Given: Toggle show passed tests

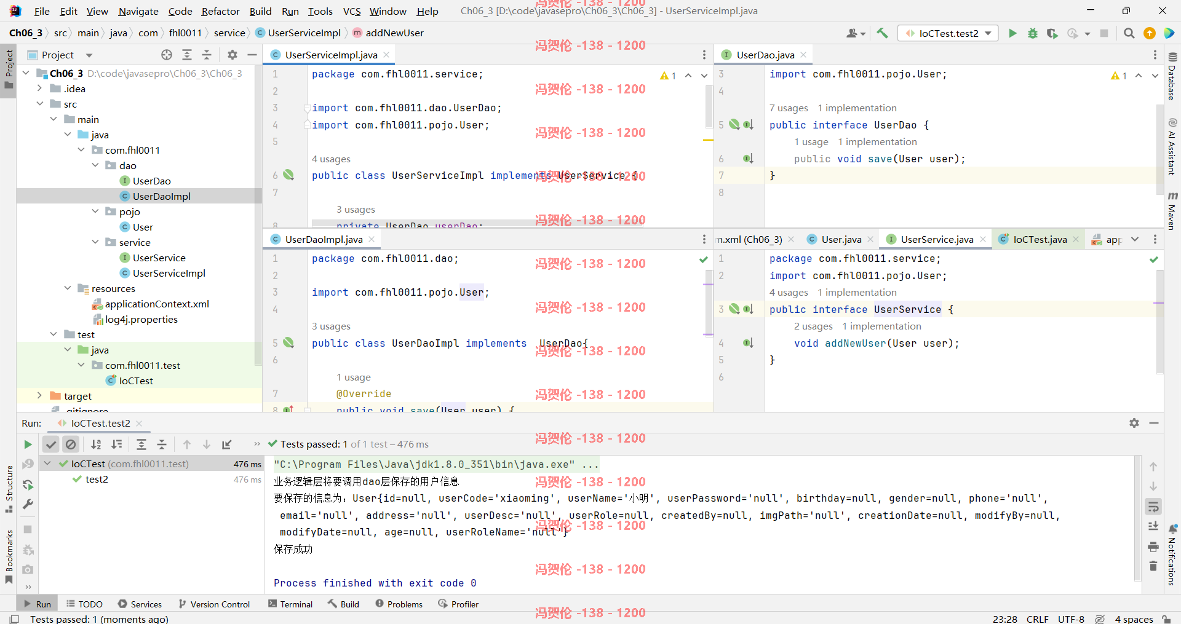Looking at the screenshot, I should (51, 444).
